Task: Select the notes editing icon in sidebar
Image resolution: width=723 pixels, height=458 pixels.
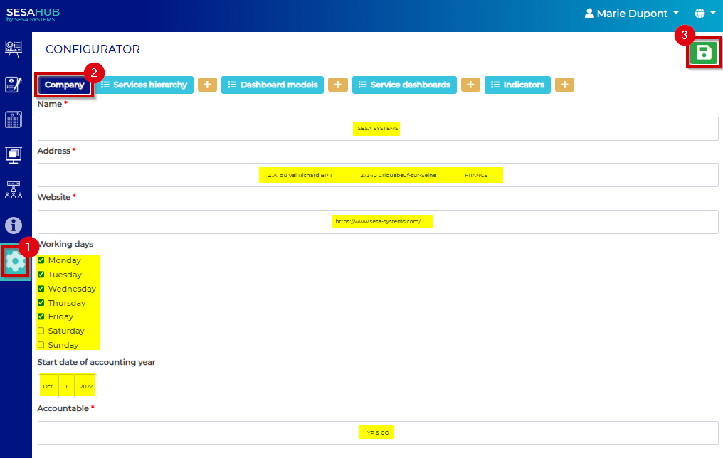Action: pos(15,84)
